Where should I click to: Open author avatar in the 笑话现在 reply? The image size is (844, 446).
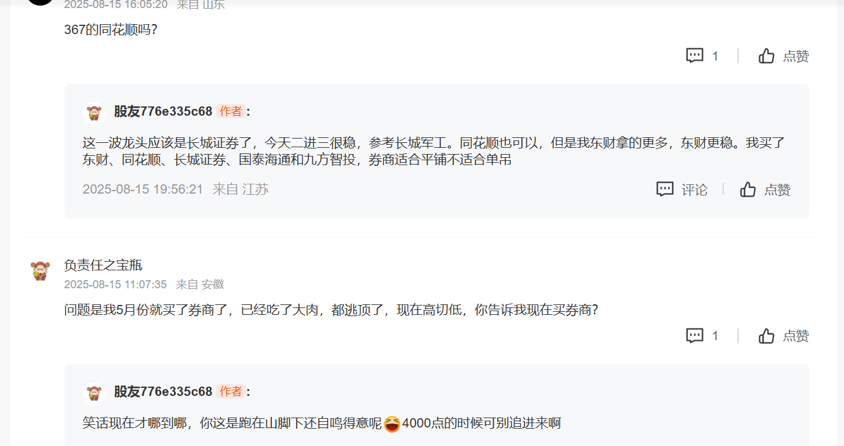point(94,392)
